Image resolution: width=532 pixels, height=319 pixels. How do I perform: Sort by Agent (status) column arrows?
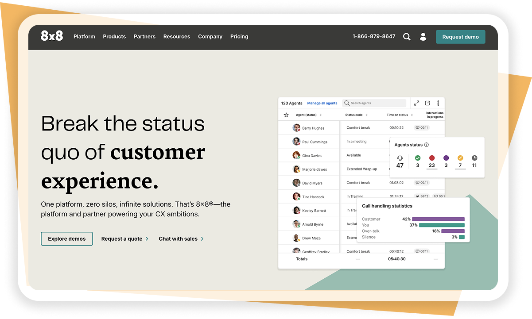coord(320,115)
